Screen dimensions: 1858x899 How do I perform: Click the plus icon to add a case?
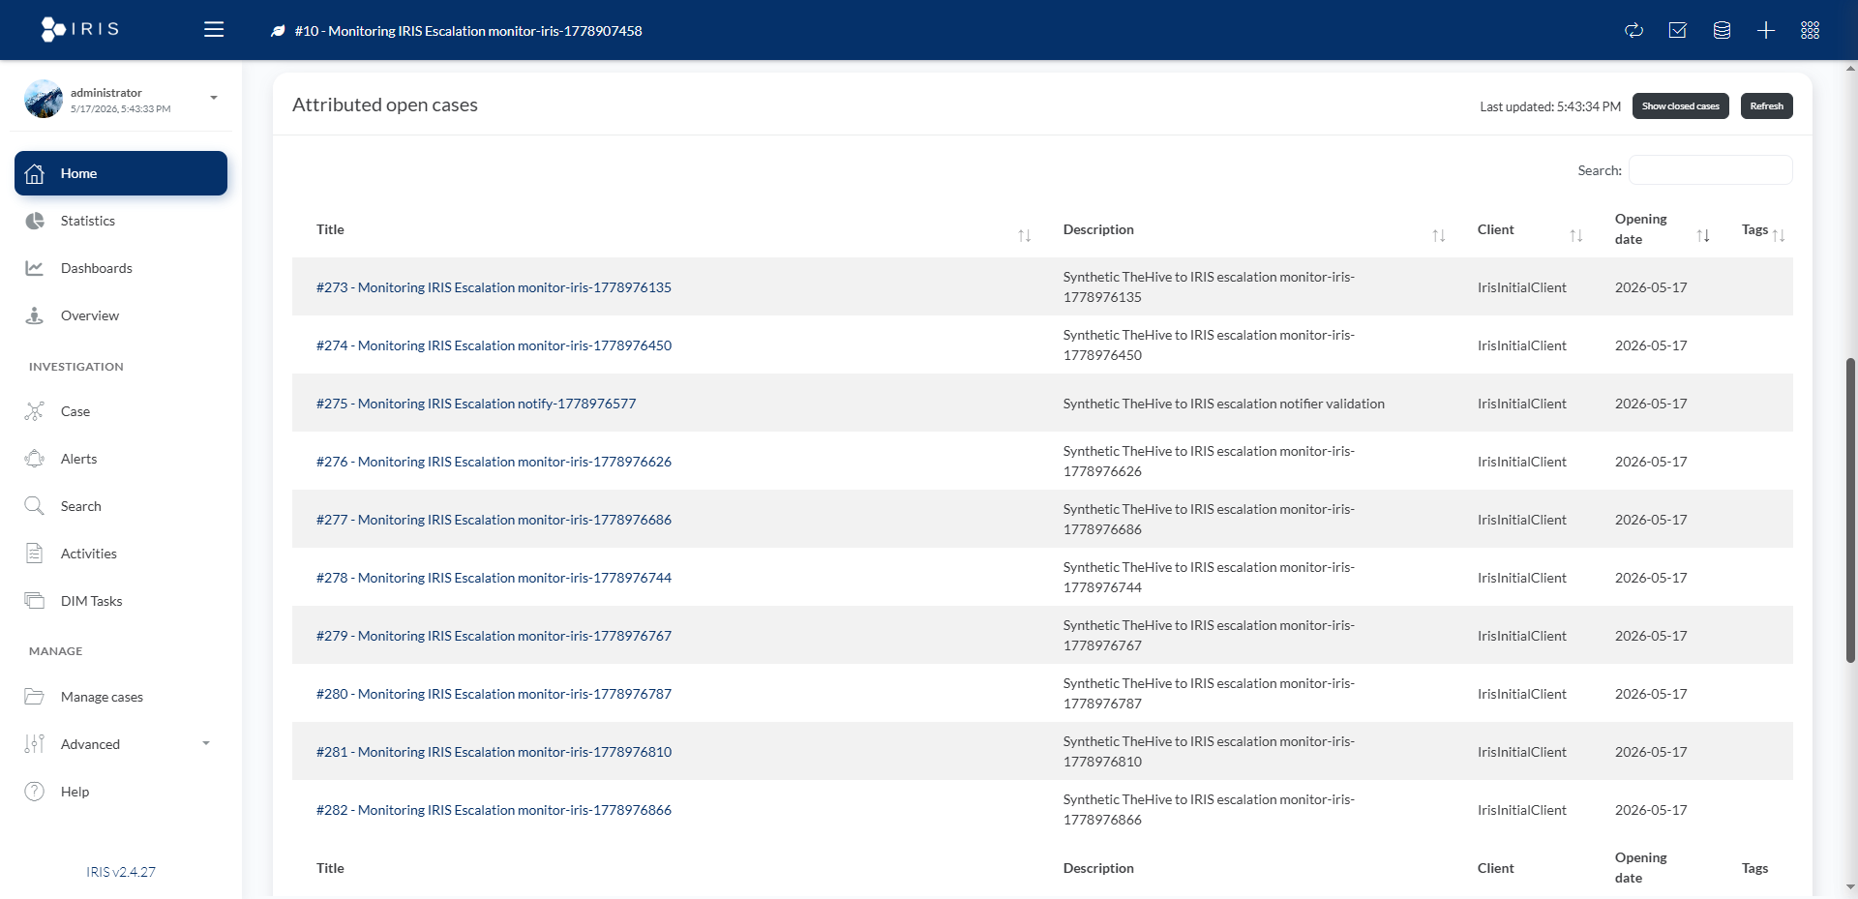pos(1766,30)
